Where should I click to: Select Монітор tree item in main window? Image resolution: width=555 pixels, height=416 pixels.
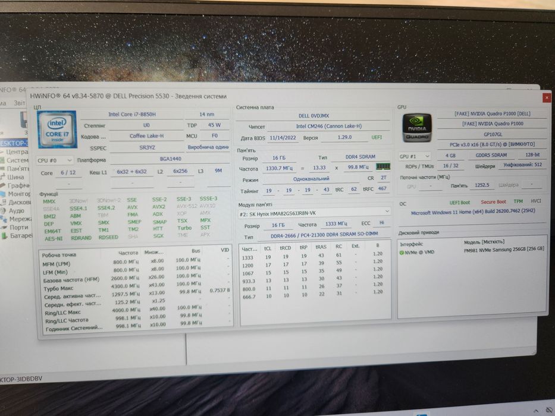point(20,194)
